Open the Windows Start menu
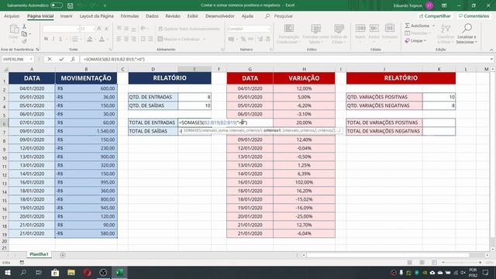This screenshot has height=279, width=496. coord(7,272)
